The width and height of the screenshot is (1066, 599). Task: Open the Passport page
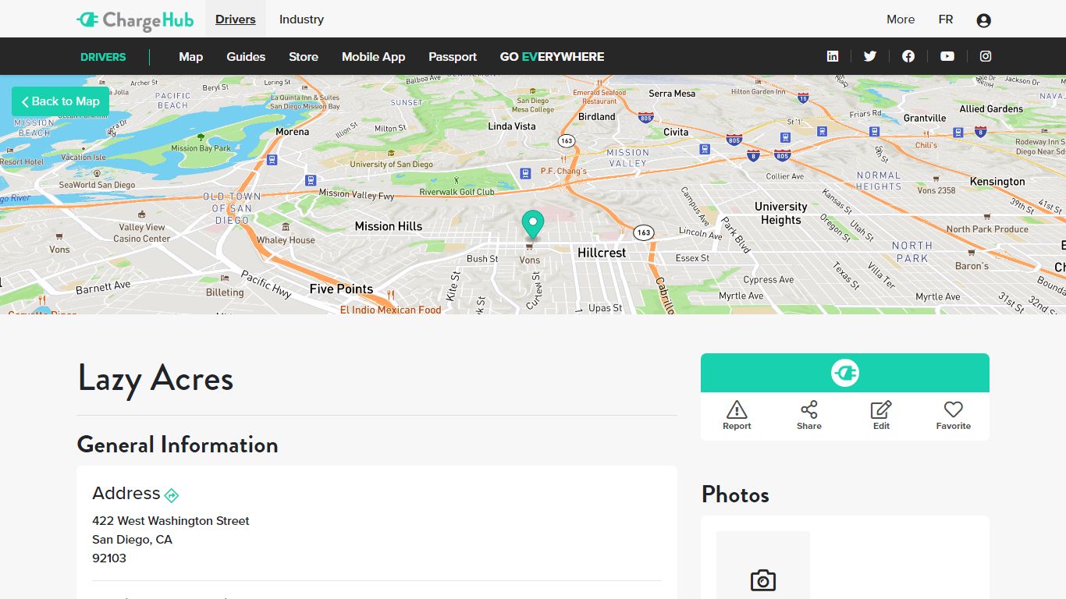(453, 56)
